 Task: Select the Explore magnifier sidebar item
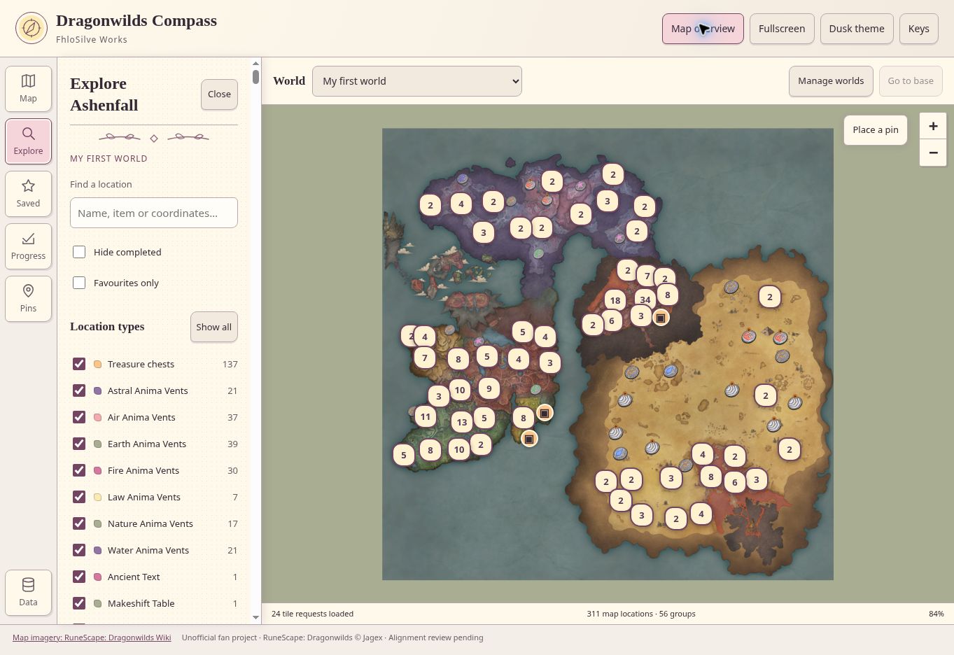pos(28,141)
